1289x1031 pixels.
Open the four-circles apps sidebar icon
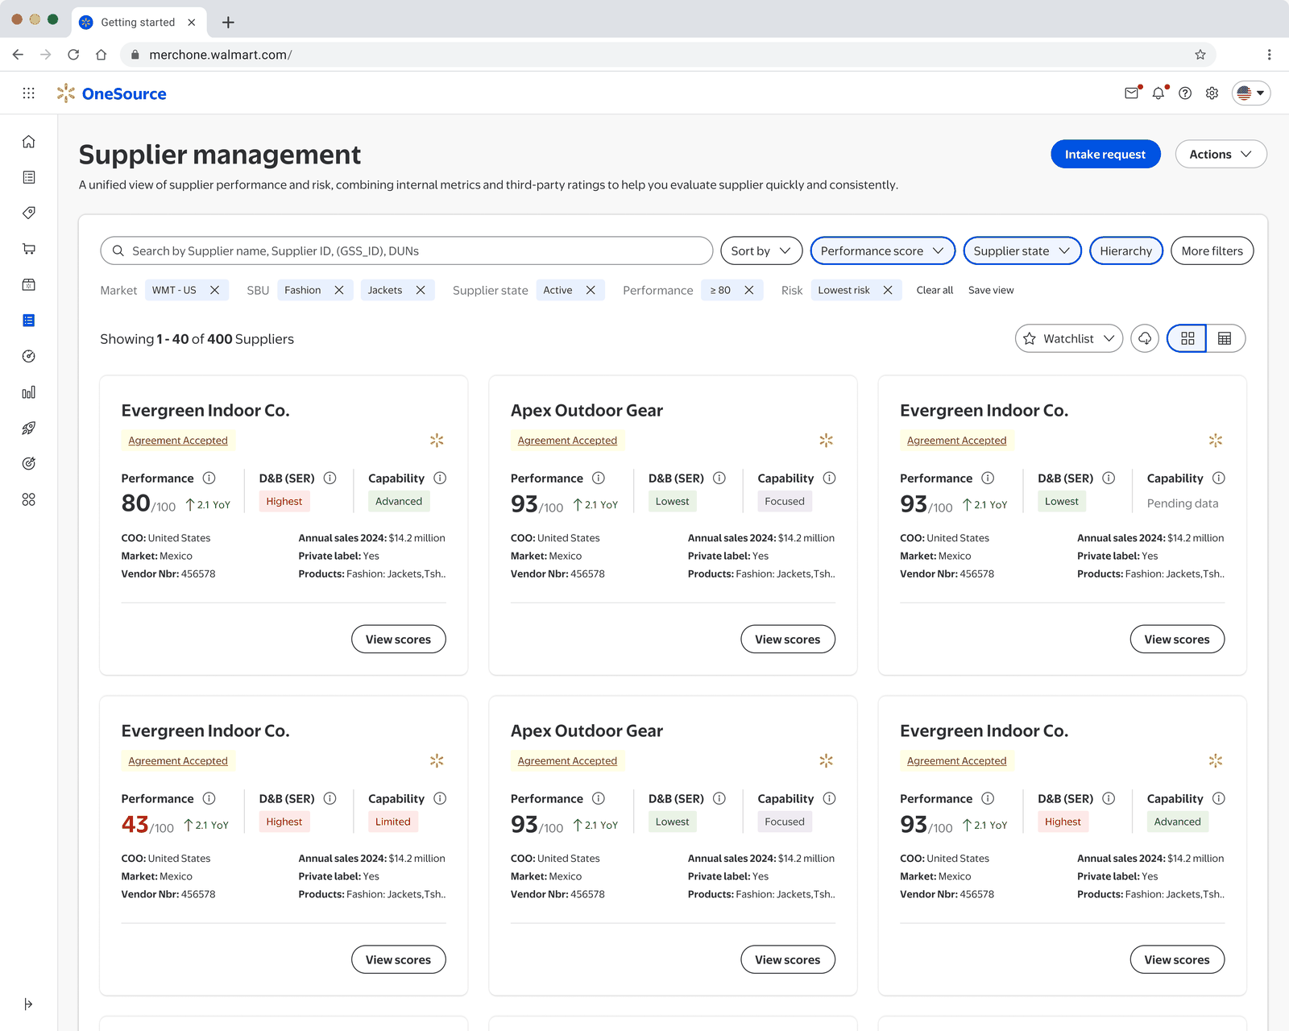pyautogui.click(x=29, y=499)
